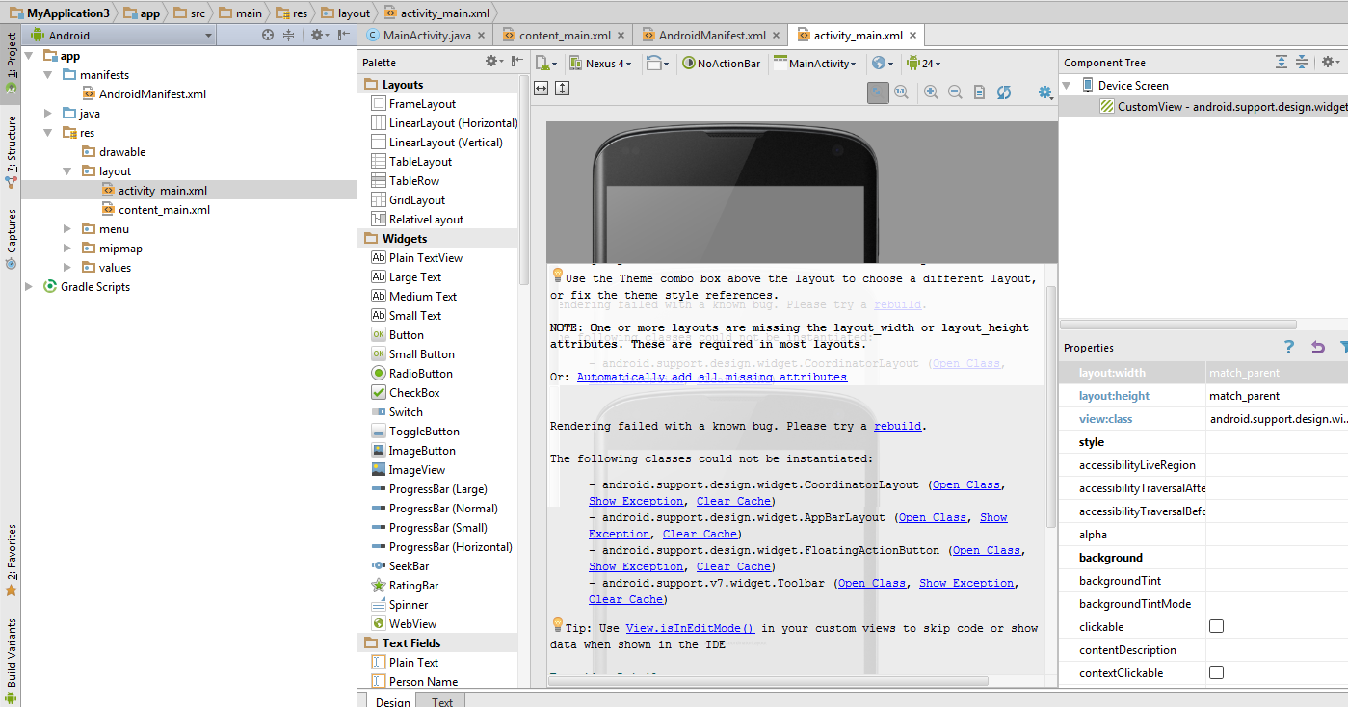
Task: Open the Android project view dropdown
Action: pyautogui.click(x=120, y=35)
